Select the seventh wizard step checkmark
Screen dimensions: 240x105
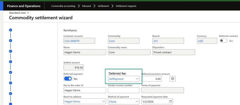(11, 94)
